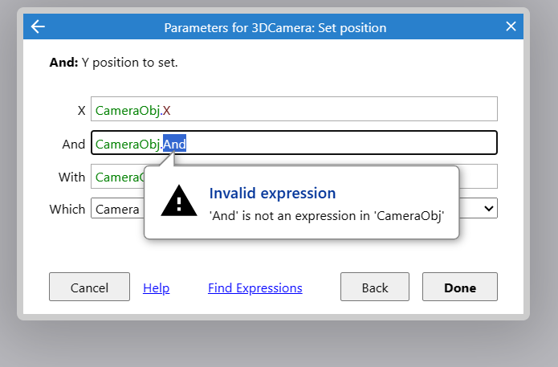Click CameraObj text in the X field
Screen dimensions: 558x367
click(128, 110)
